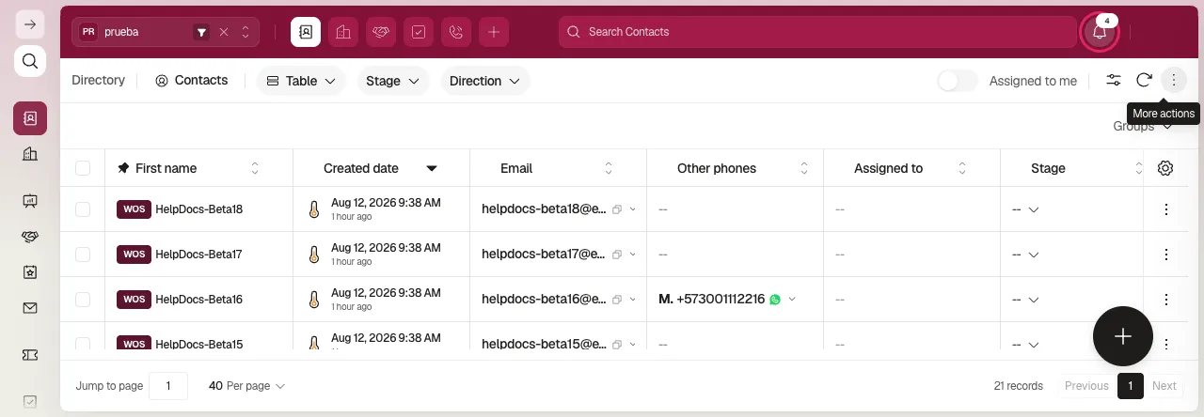Click the plus tab in the top bar
Viewport: 1204px width, 417px height.
(x=494, y=32)
